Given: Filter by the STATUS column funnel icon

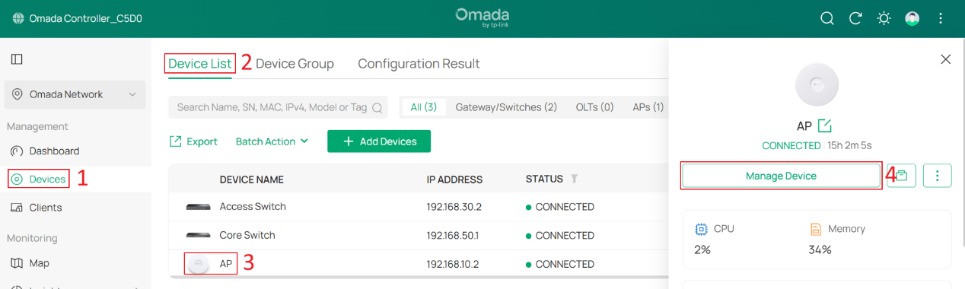Looking at the screenshot, I should tap(575, 179).
